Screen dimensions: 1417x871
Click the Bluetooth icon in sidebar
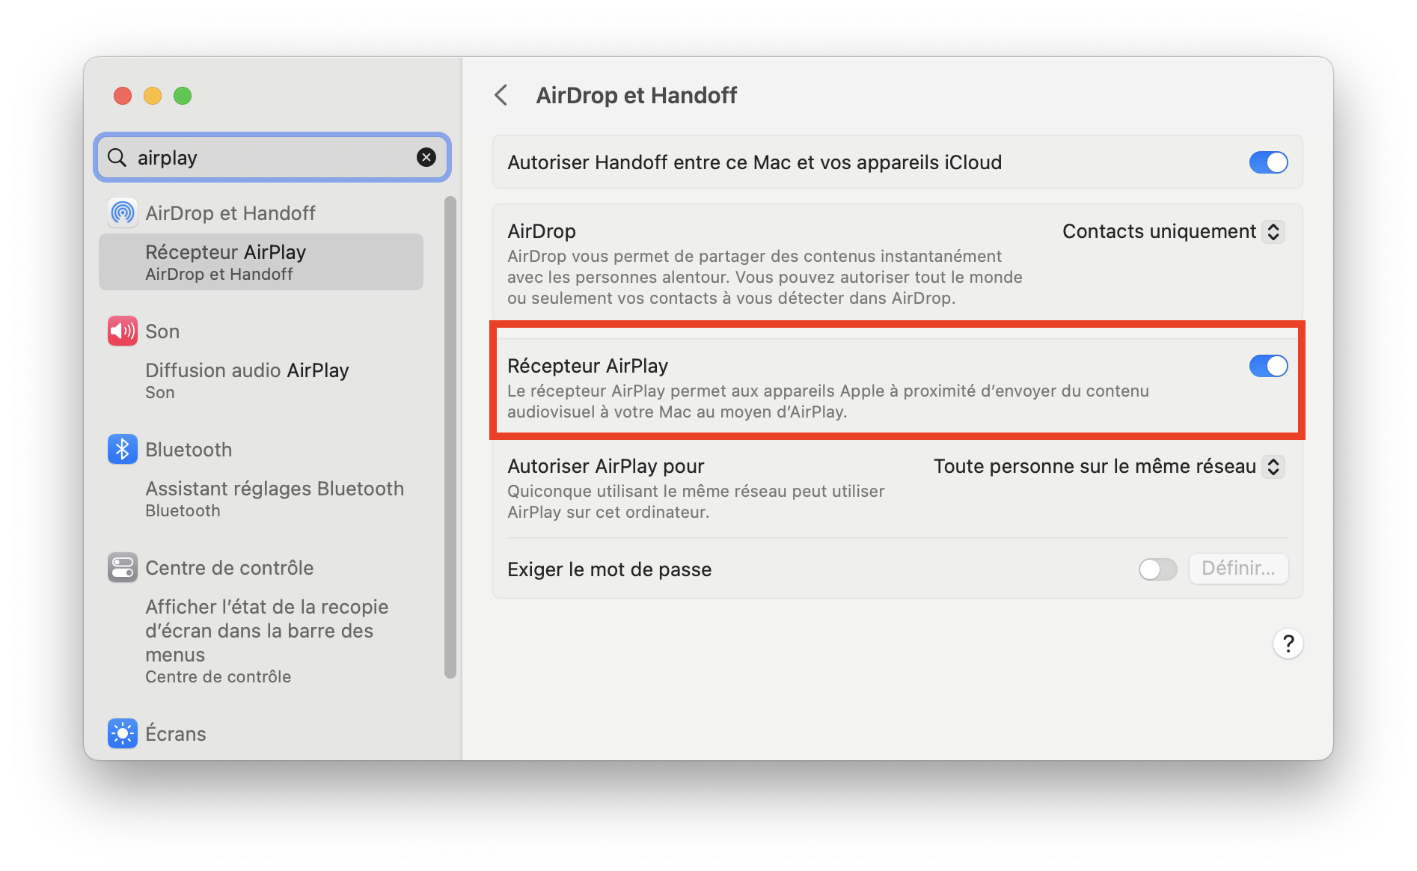point(123,449)
